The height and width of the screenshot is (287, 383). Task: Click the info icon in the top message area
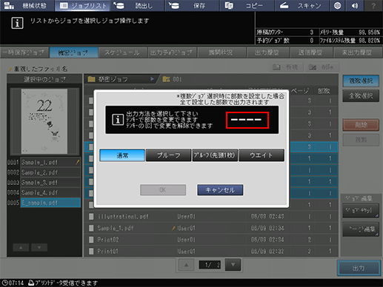click(17, 23)
